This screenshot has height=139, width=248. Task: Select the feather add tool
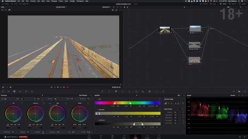click(x=178, y=103)
